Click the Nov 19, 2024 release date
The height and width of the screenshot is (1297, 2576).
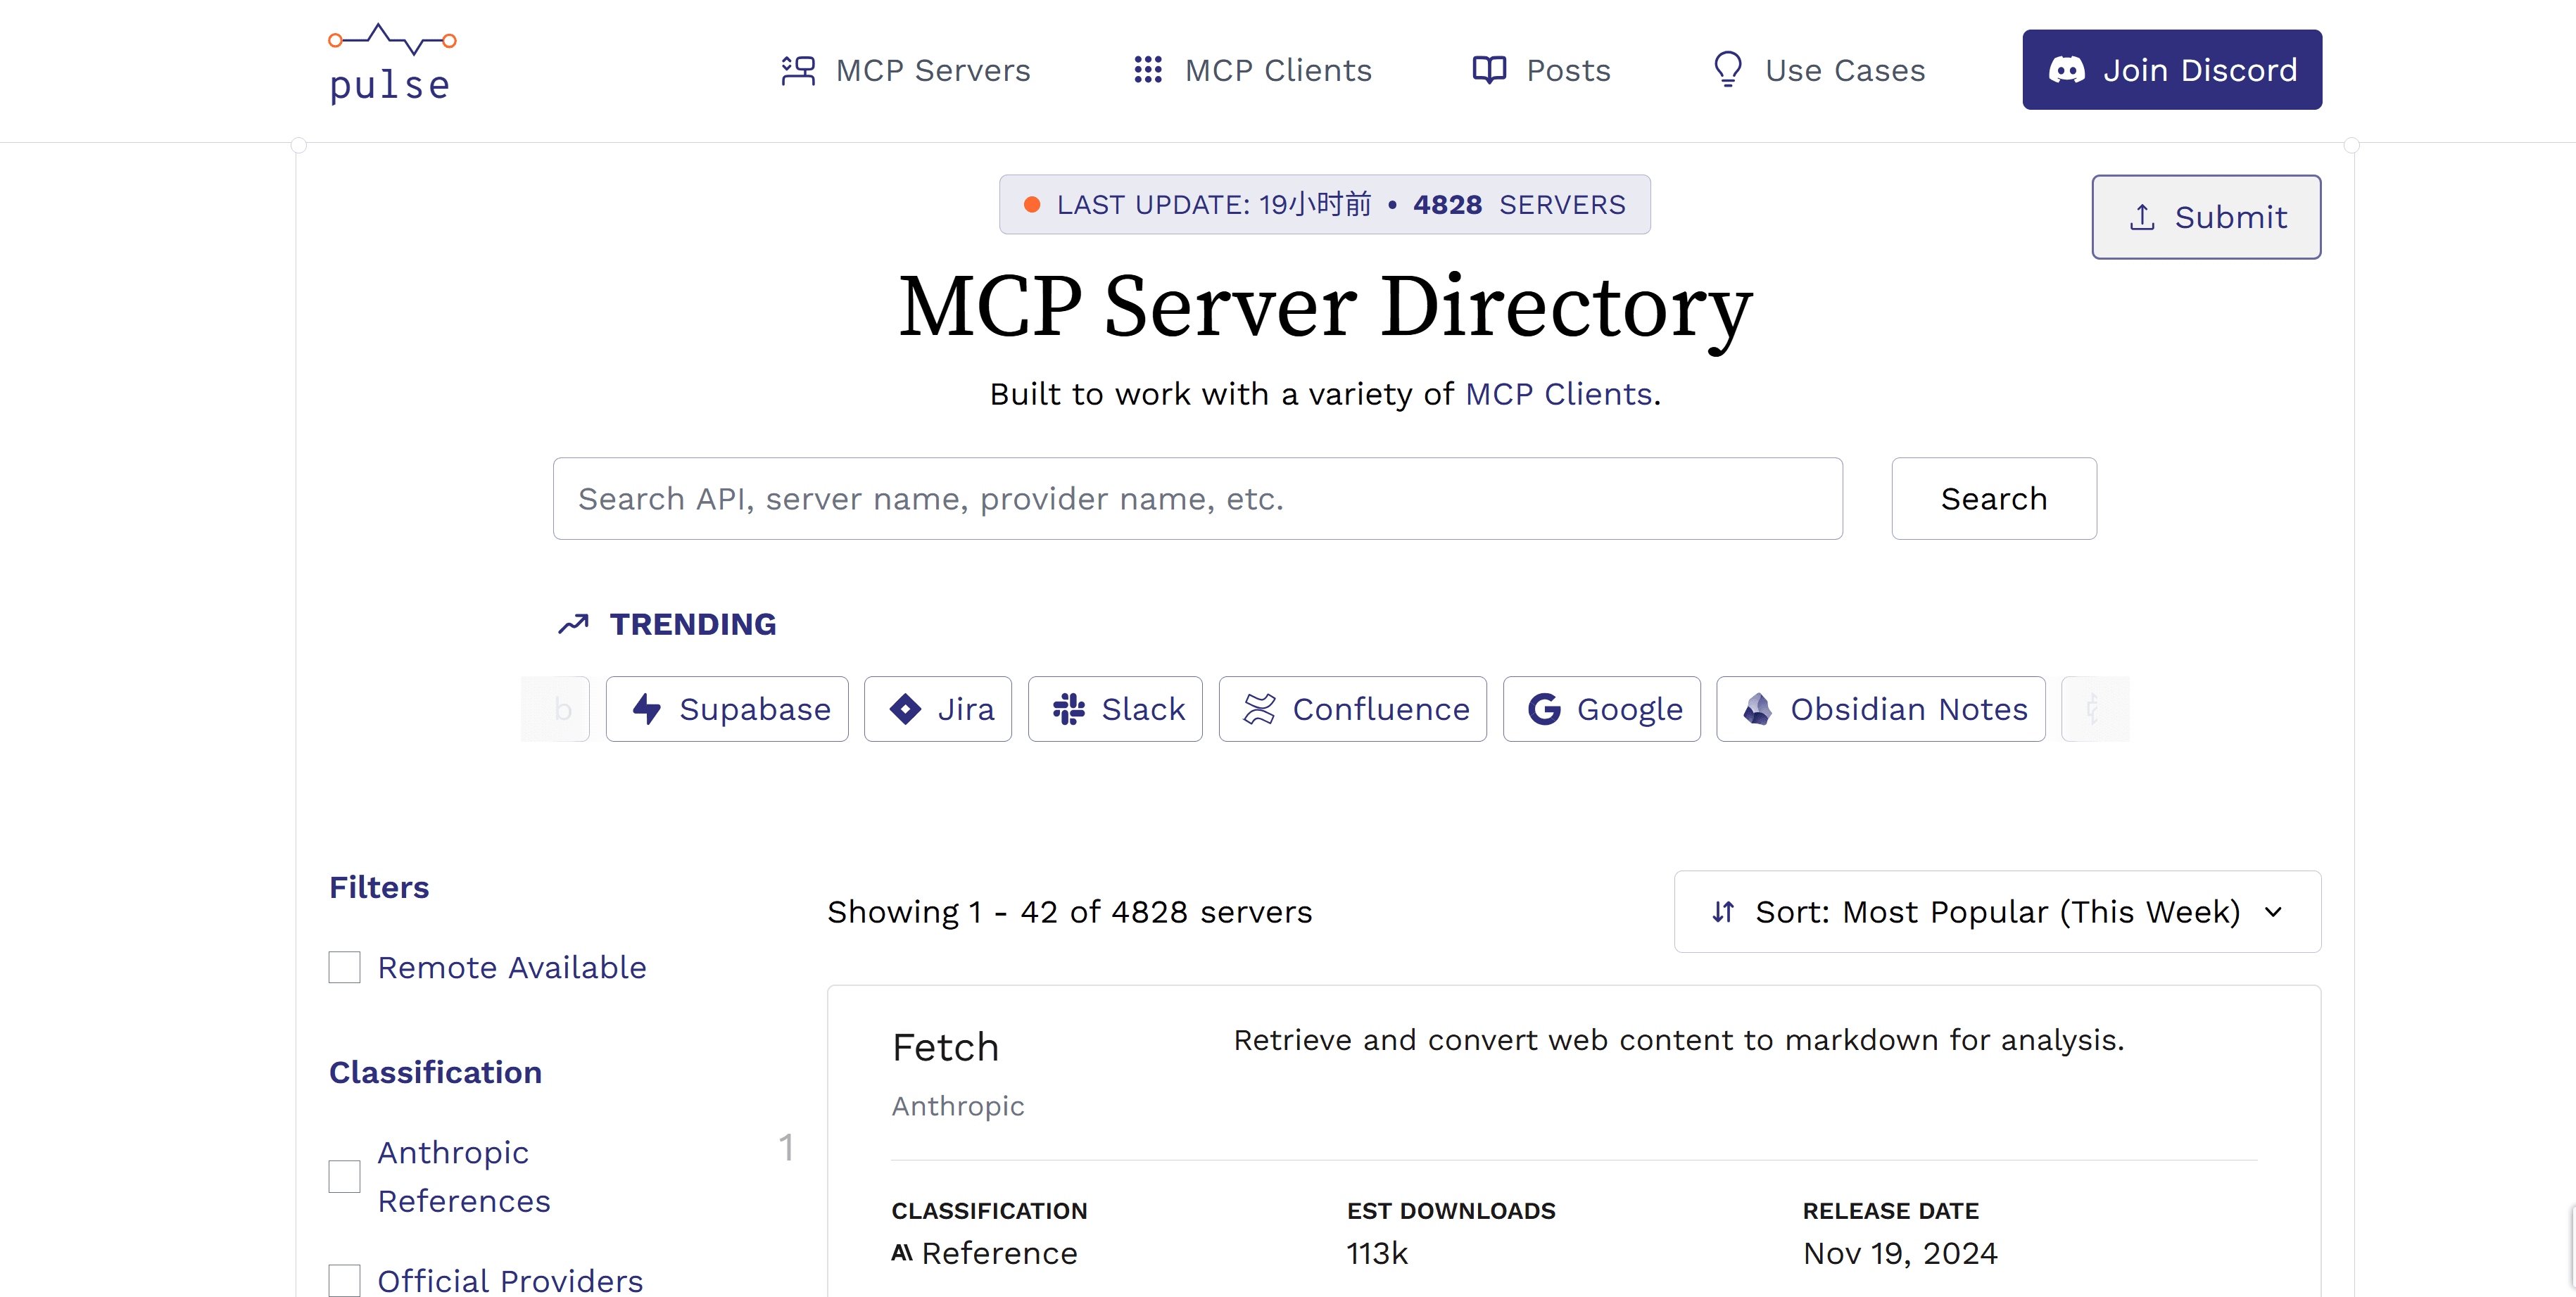(1900, 1253)
